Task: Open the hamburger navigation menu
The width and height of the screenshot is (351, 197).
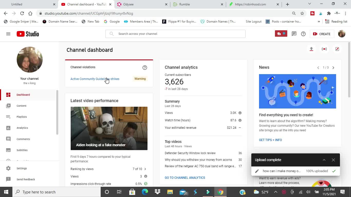Action: [8, 34]
